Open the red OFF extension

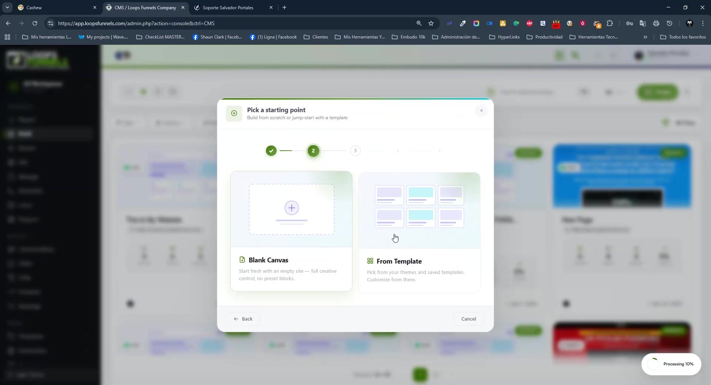point(556,24)
